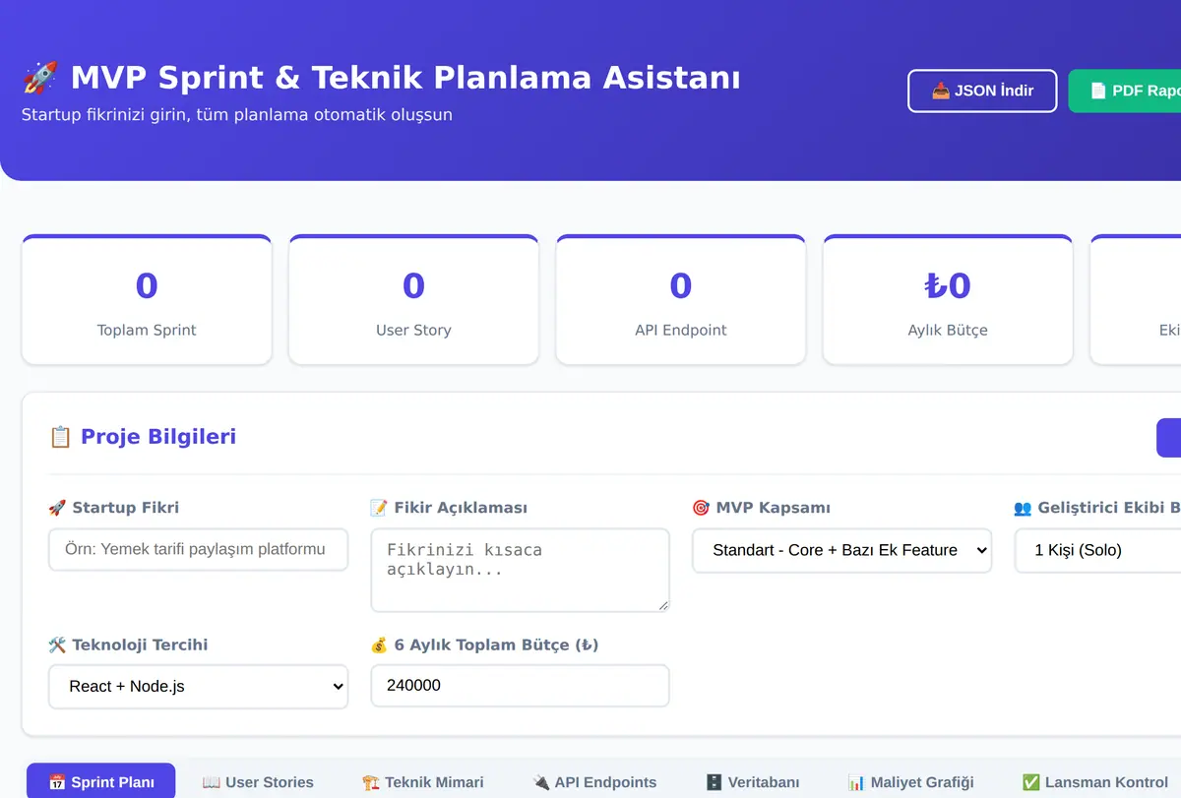This screenshot has width=1181, height=798.
Task: Open the Geliştirici Ekibi dropdown showing 1 Kişi (Solo)
Action: point(1097,550)
